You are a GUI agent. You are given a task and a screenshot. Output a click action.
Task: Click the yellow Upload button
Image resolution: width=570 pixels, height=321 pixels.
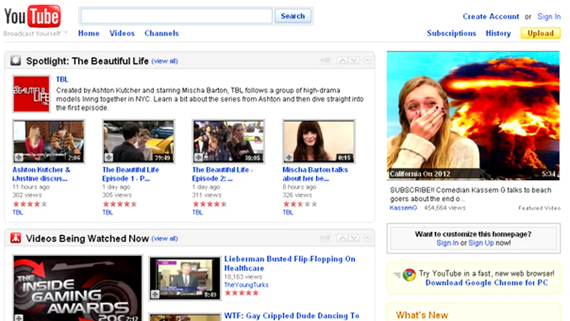(x=541, y=33)
